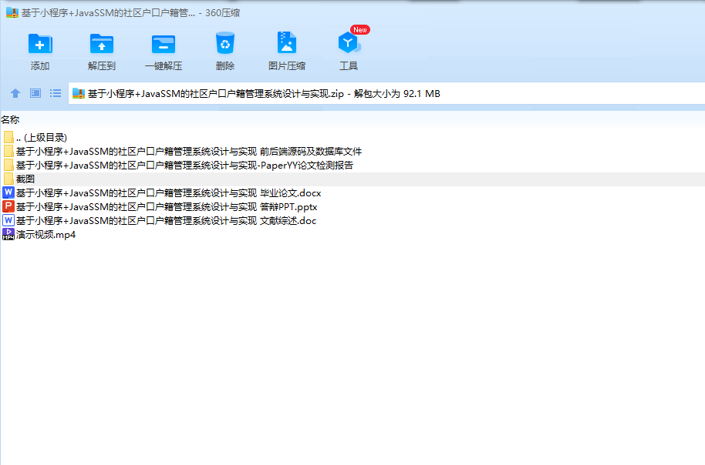Select the 删除 (Delete) recycle icon
The image size is (705, 465).
pyautogui.click(x=224, y=43)
